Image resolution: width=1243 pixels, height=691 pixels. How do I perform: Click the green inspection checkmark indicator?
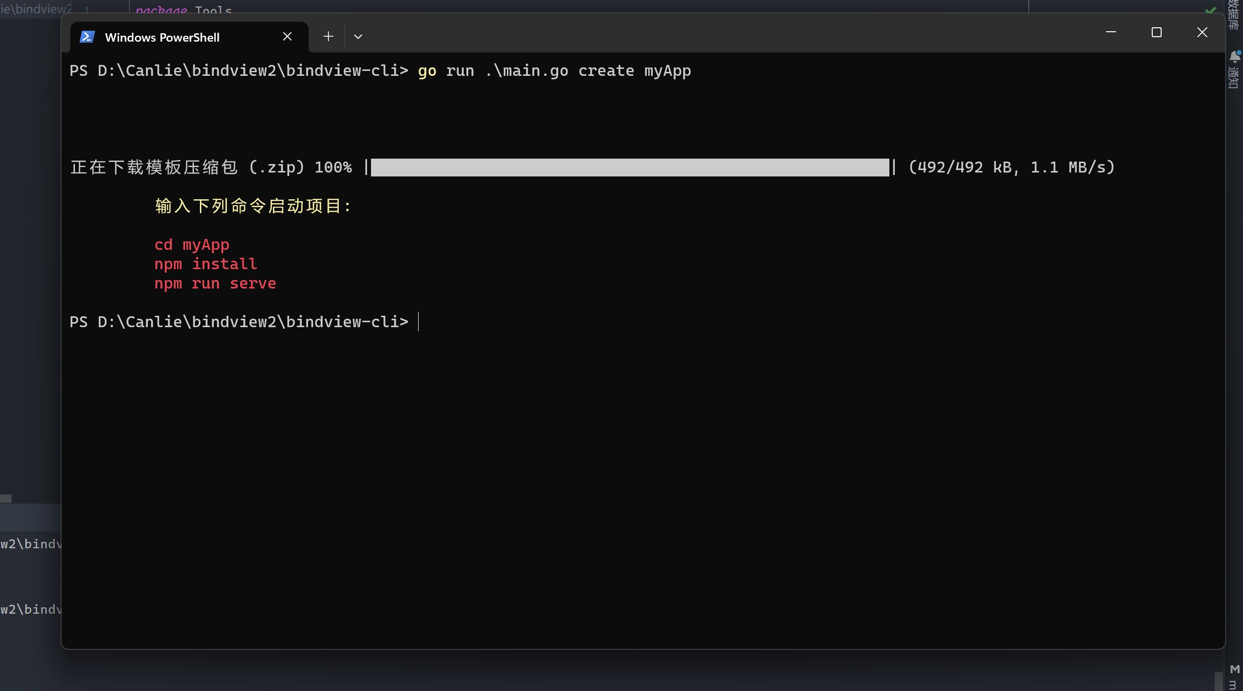pyautogui.click(x=1212, y=11)
